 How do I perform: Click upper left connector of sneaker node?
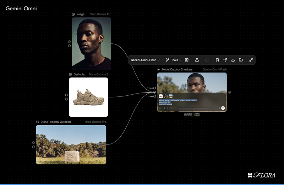[66, 95]
